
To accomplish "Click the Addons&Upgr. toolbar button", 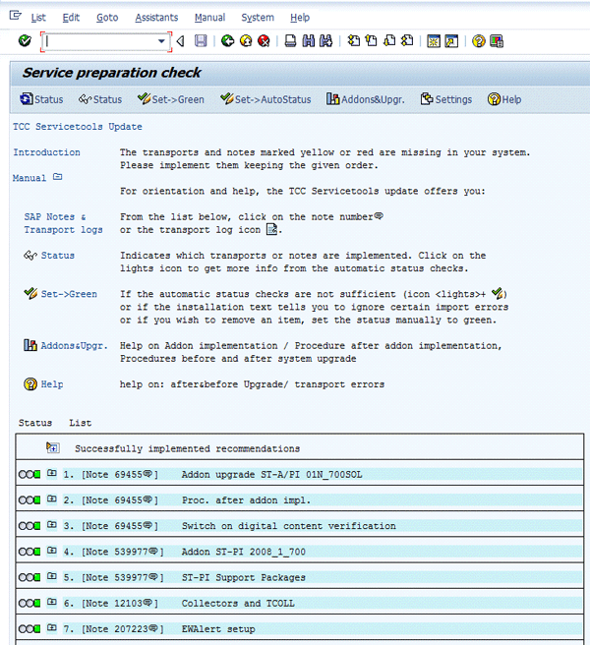I will (x=366, y=99).
